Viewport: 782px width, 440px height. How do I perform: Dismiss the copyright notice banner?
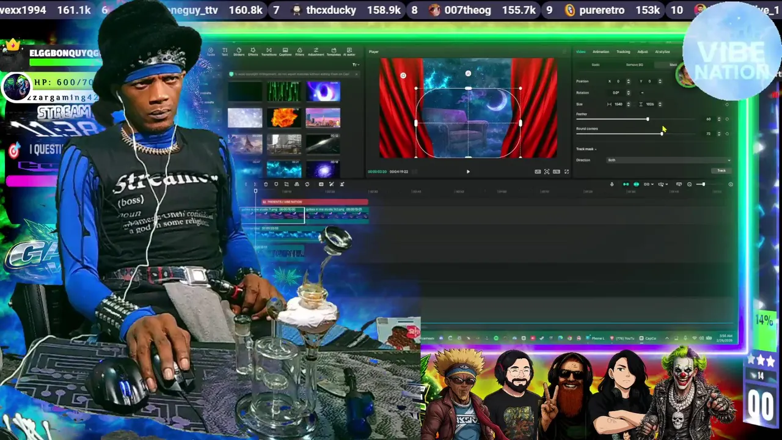357,74
